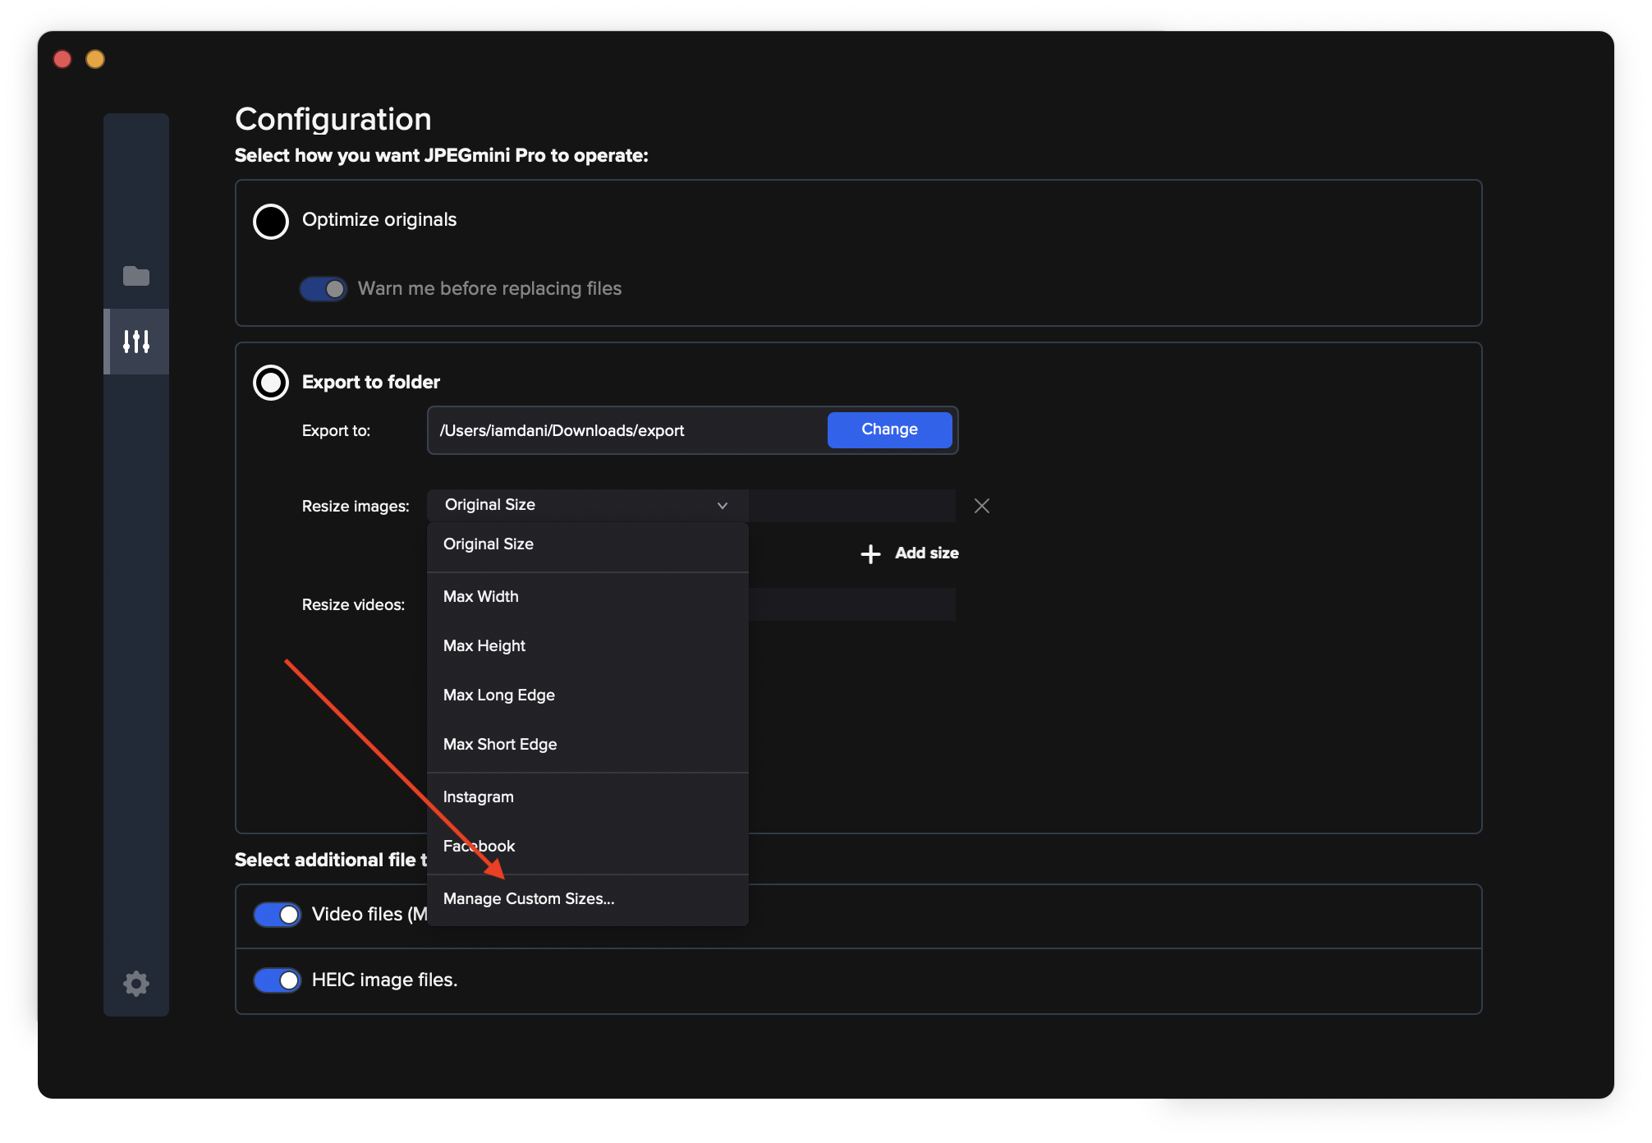Remove the resize entry with the X icon
The image size is (1652, 1143).
981,506
